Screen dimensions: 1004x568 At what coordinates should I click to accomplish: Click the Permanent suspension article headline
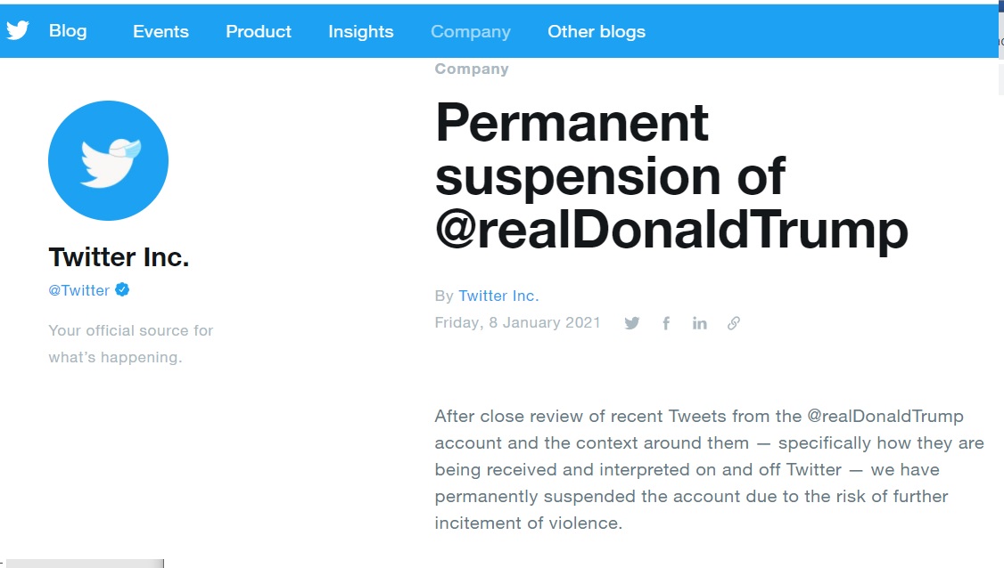point(671,176)
